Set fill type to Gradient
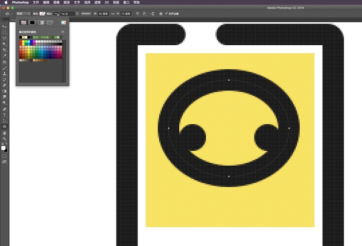 point(41,22)
